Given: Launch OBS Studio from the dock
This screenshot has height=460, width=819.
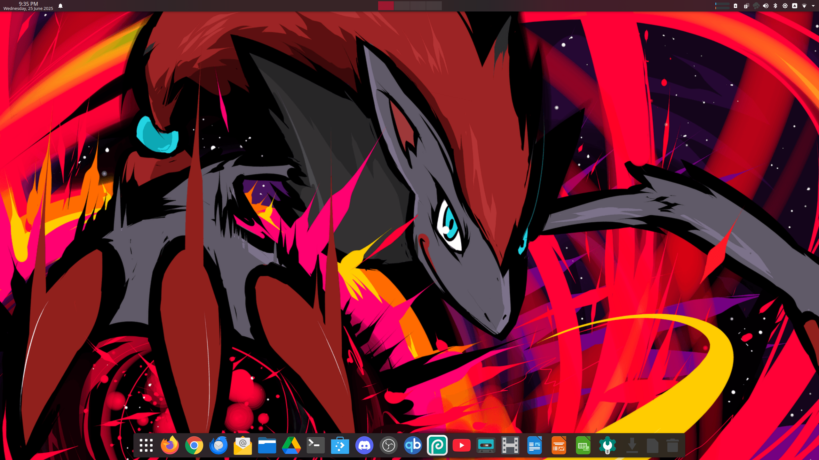Looking at the screenshot, I should point(389,445).
